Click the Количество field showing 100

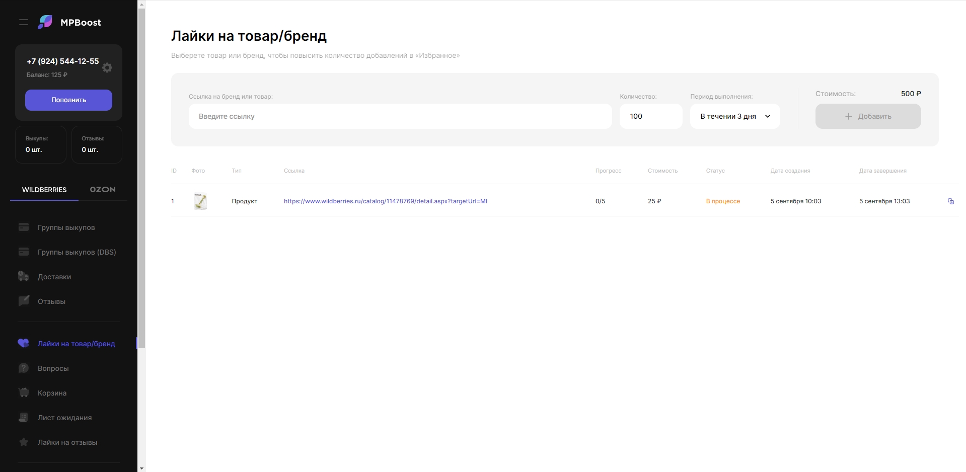click(651, 116)
